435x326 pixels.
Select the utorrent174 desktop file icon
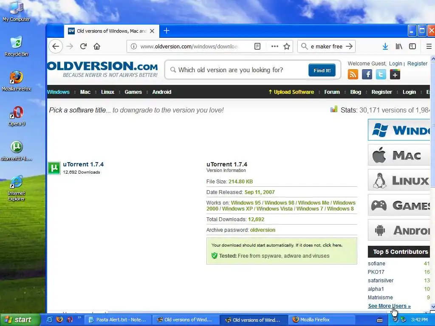coord(17,151)
